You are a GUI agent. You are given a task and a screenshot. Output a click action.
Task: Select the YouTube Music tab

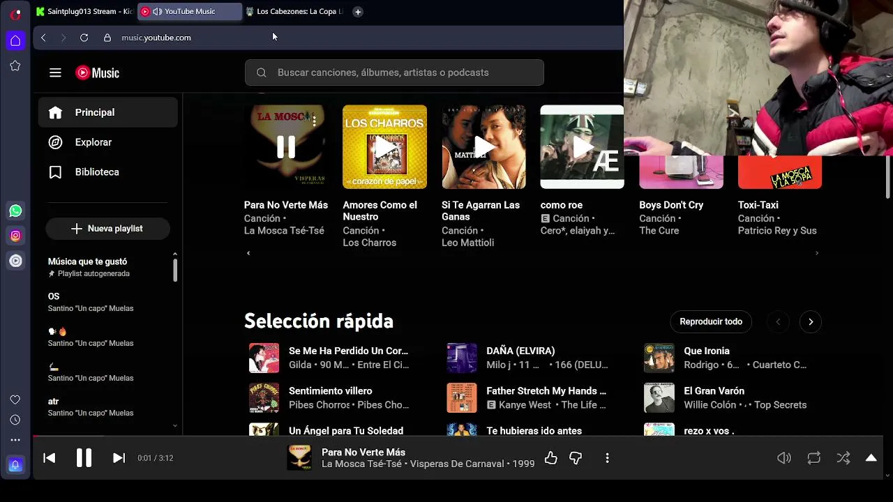[x=189, y=12]
